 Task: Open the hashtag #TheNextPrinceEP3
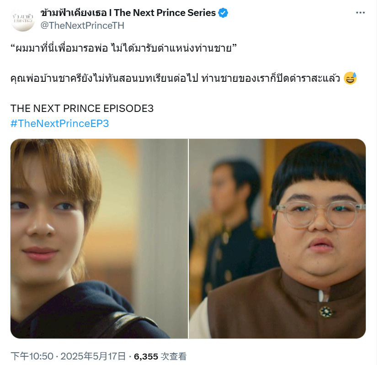tap(60, 123)
